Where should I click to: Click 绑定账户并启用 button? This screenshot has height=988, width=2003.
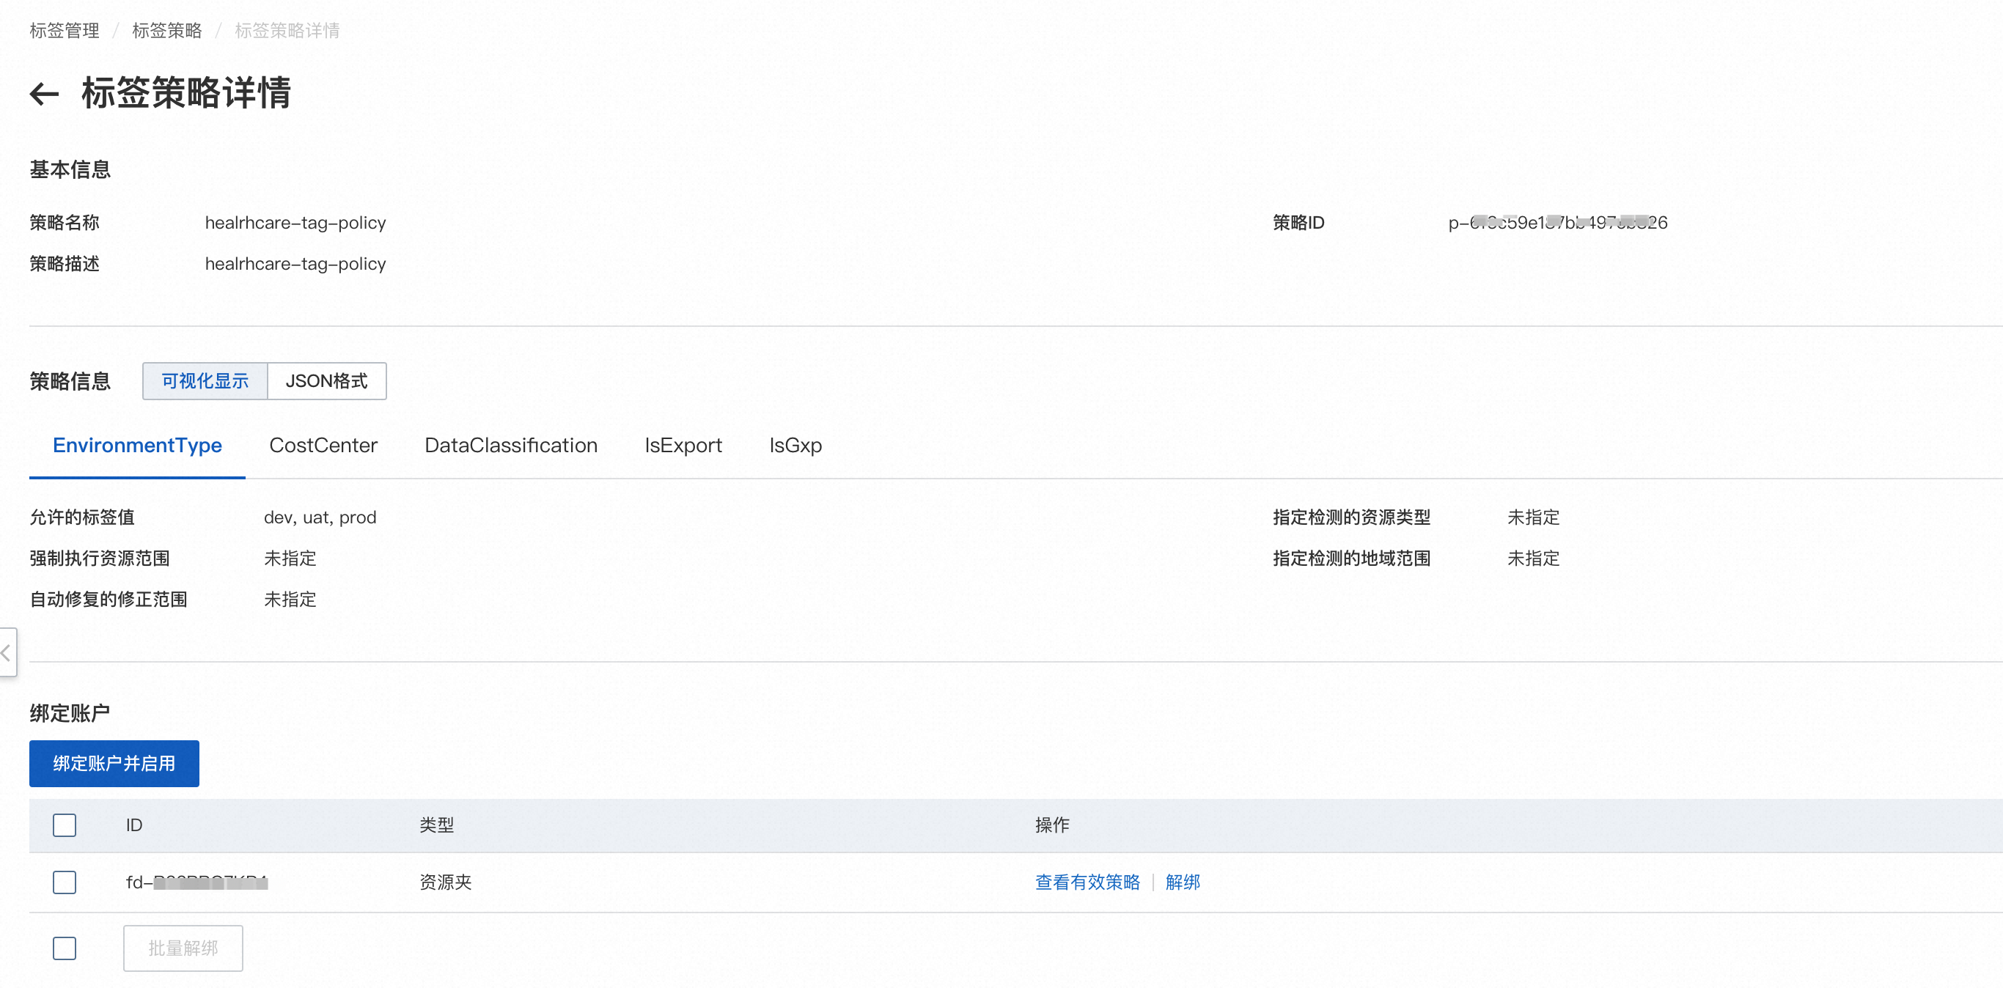point(114,763)
